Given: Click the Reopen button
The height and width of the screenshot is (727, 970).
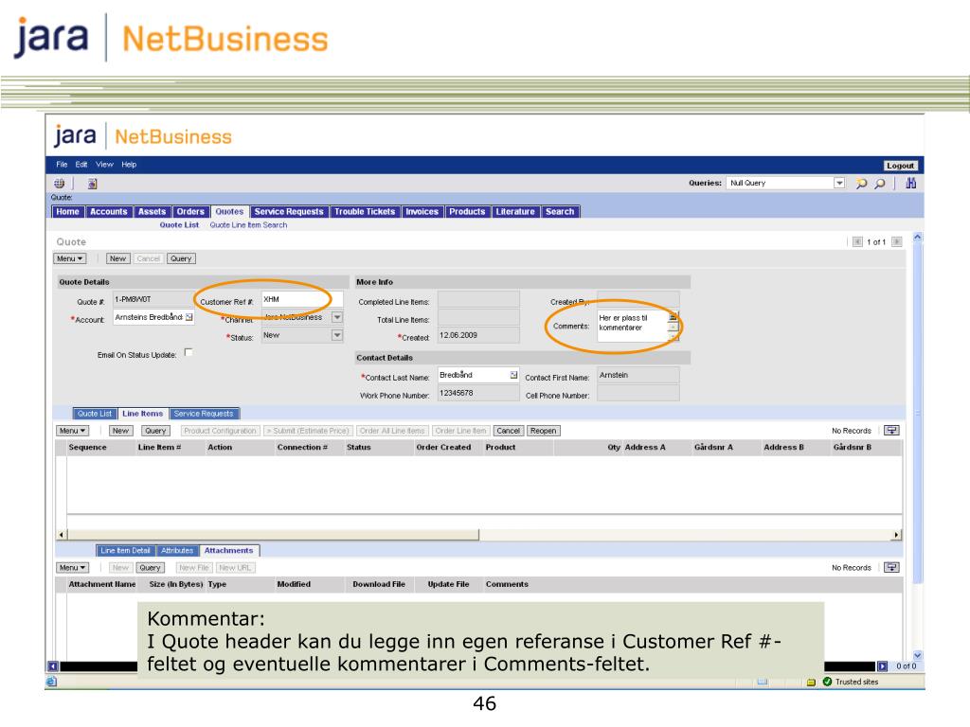Looking at the screenshot, I should click(543, 431).
